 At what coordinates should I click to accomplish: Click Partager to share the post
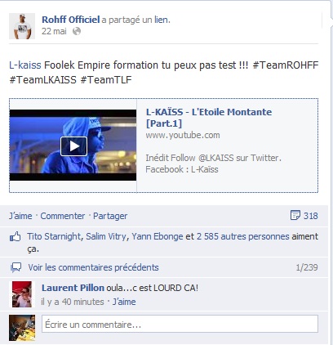click(x=110, y=216)
